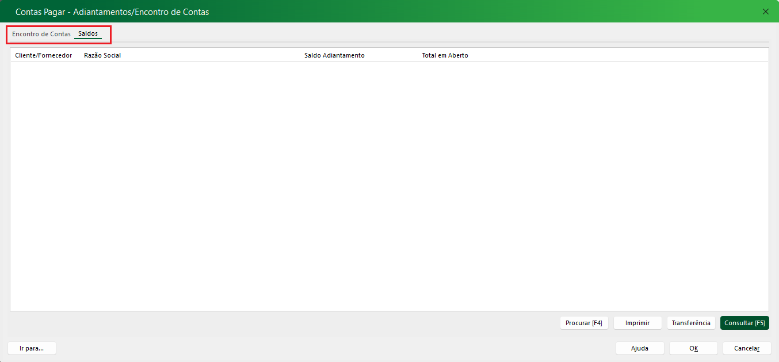Open the Ir para... button
Image resolution: width=779 pixels, height=362 pixels.
tap(32, 348)
